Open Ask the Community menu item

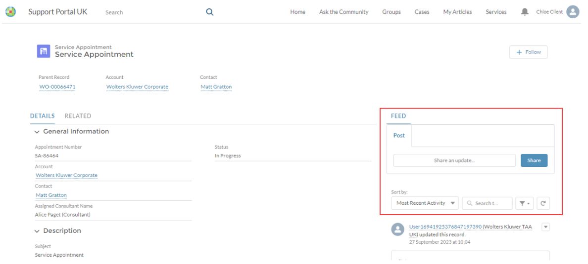pyautogui.click(x=344, y=12)
